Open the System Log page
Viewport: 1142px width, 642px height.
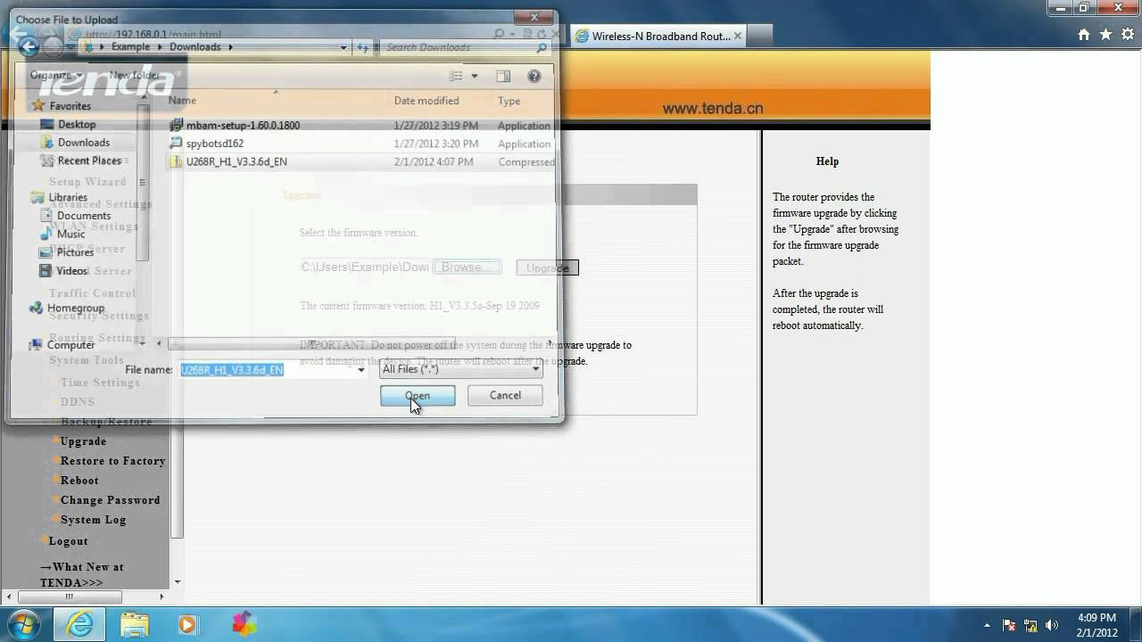93,520
